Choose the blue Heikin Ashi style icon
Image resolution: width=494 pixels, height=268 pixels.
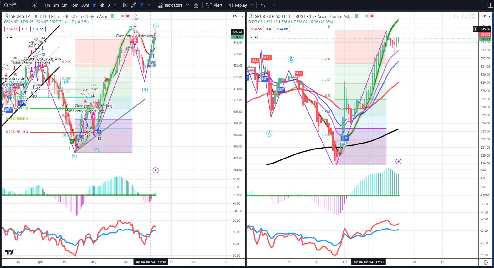pyautogui.click(x=142, y=5)
